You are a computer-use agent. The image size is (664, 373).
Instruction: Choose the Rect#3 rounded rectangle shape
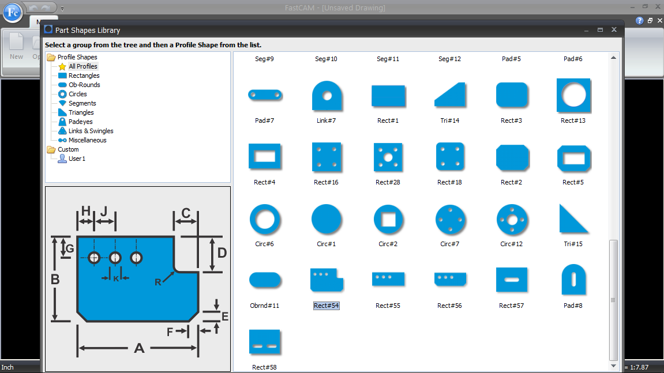pyautogui.click(x=512, y=95)
